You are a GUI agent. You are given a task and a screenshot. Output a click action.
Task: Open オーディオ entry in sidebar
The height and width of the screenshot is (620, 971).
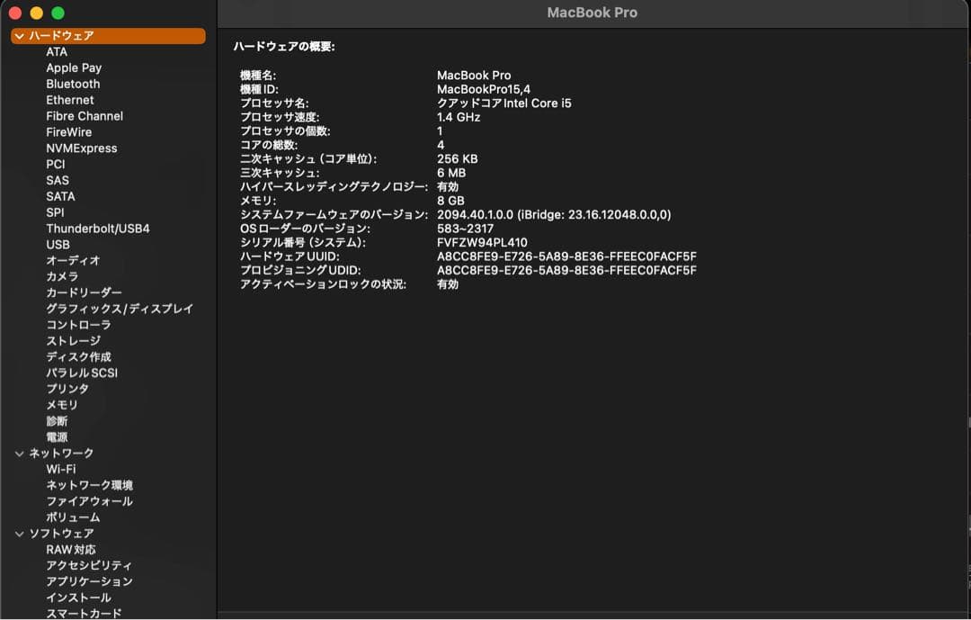click(73, 261)
